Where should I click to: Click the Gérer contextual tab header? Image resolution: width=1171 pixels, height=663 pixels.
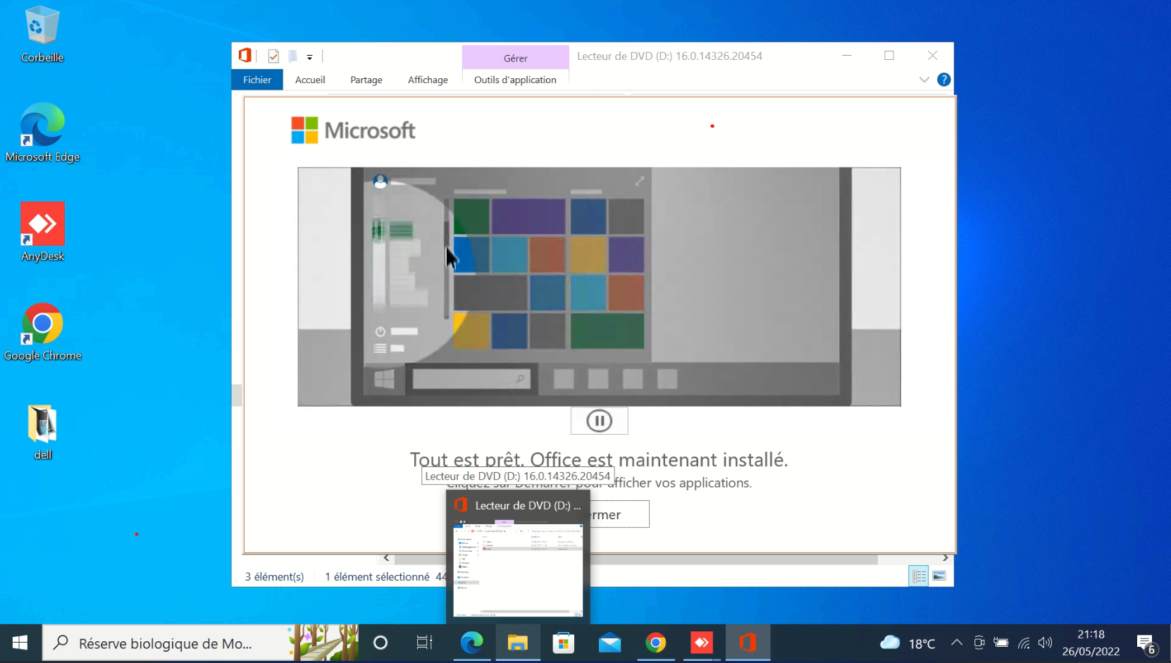click(x=515, y=58)
